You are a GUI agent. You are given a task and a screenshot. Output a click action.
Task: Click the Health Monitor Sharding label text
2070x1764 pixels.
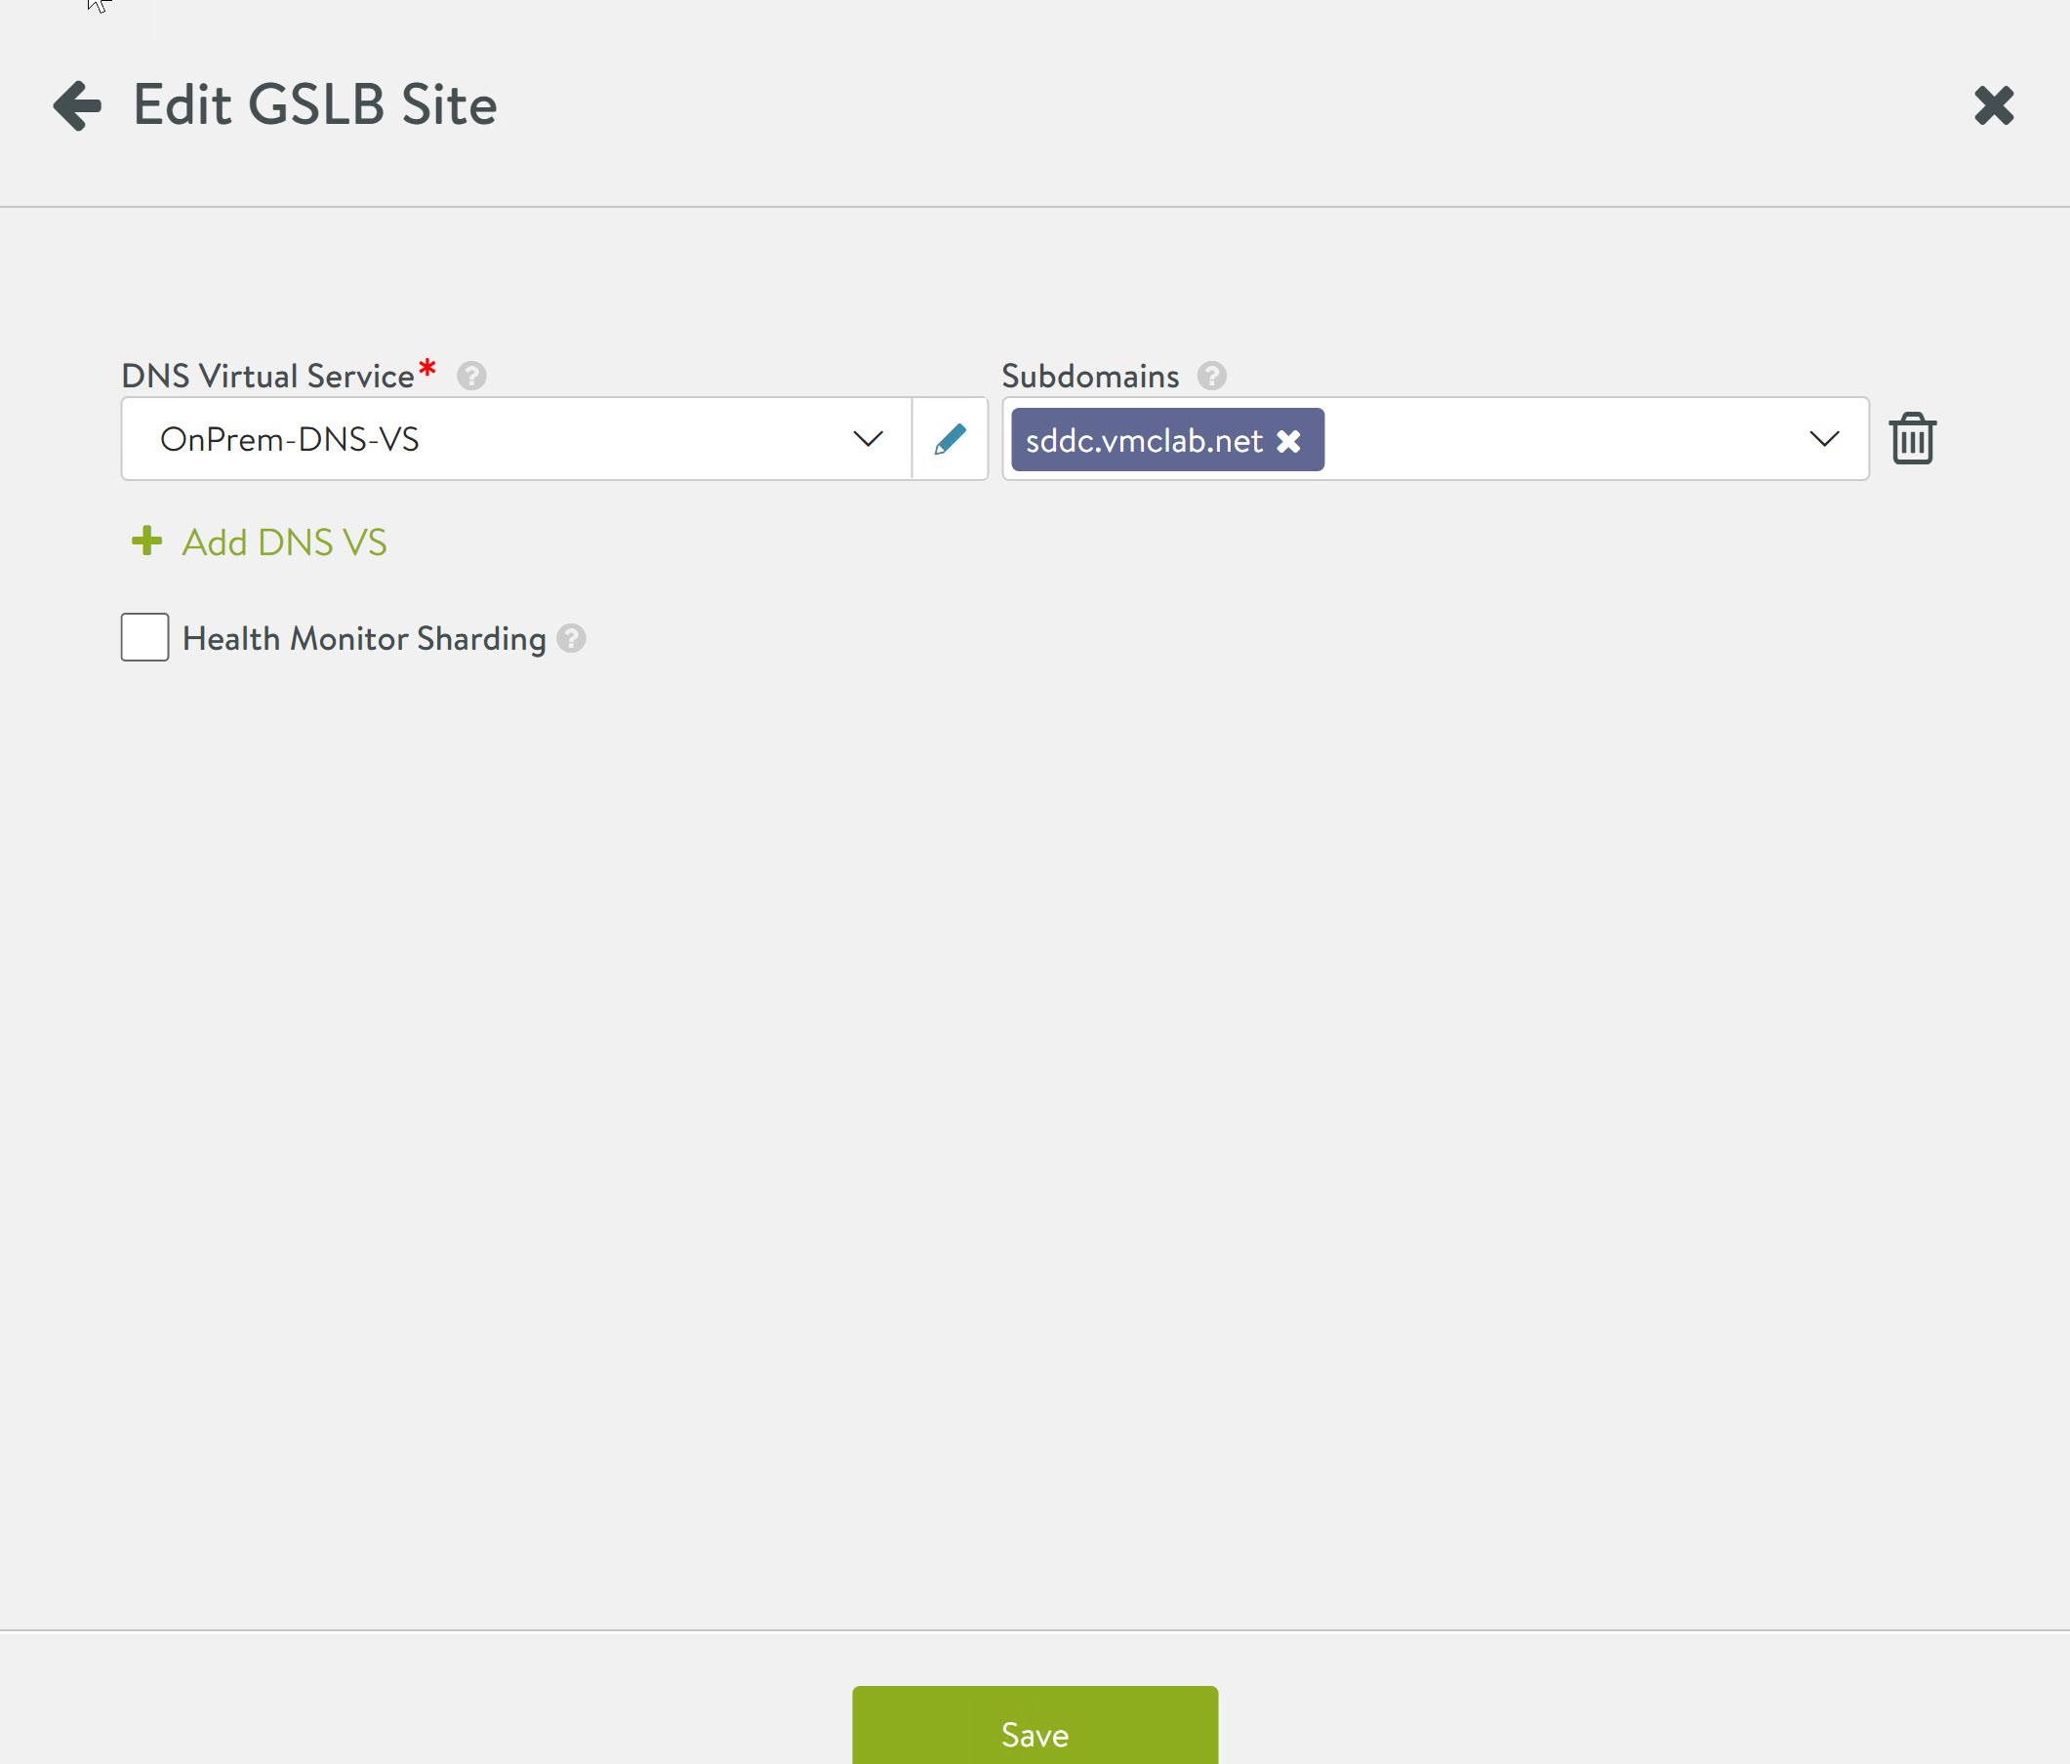pos(364,638)
